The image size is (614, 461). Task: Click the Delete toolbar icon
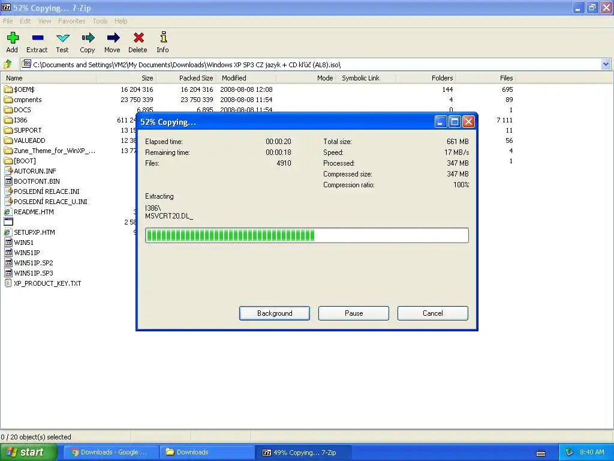[x=139, y=38]
